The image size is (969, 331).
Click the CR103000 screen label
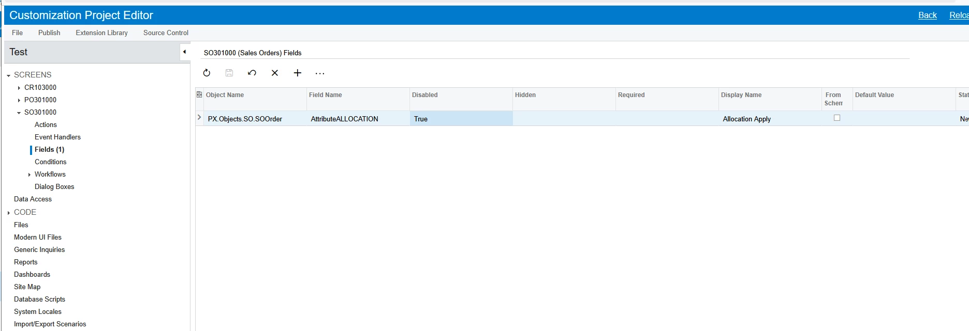(40, 87)
